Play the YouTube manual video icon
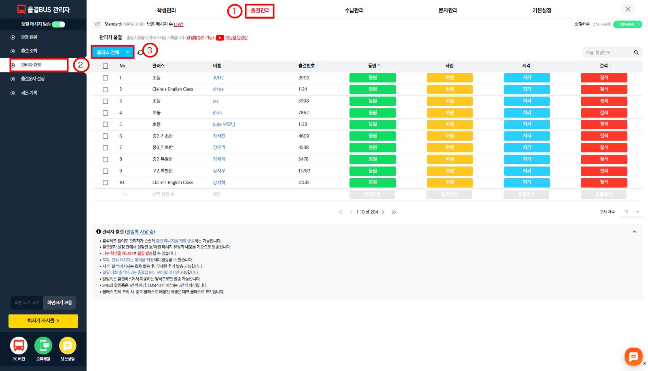 [220, 38]
